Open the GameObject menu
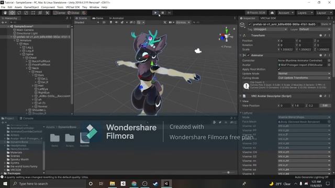Screen dimensions: 335x188 pyautogui.click(x=31, y=7)
